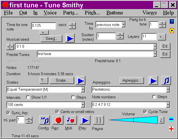
Task: Enable Steps checkbox under Arpeggios
Action: coord(154,97)
